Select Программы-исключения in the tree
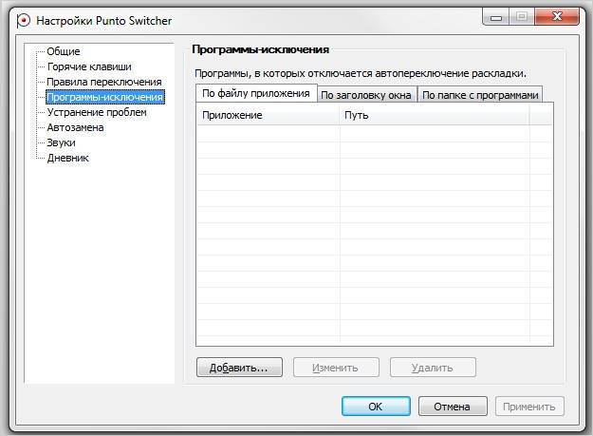Image resolution: width=593 pixels, height=436 pixels. click(x=104, y=97)
